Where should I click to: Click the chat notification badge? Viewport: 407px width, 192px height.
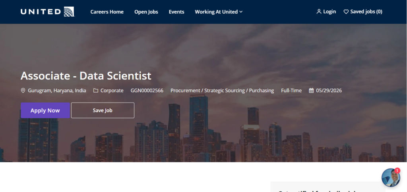click(x=397, y=171)
